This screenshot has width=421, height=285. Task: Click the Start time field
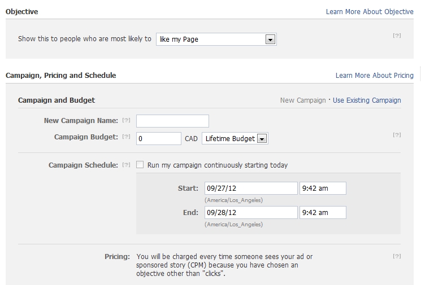tap(323, 188)
